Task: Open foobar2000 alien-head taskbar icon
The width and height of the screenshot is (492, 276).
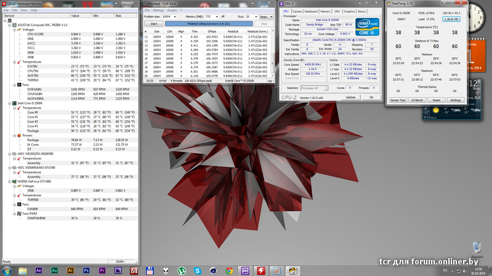Action: tap(165, 270)
